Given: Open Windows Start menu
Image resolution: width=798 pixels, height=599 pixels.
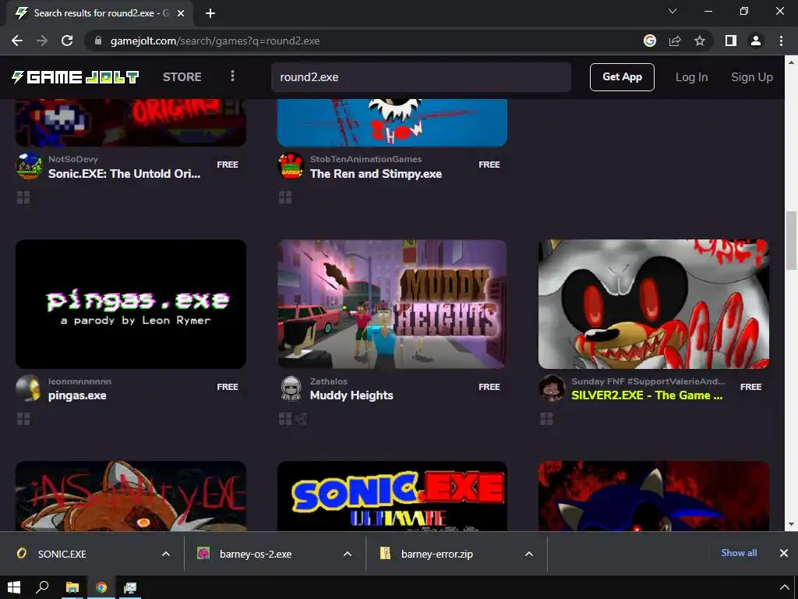Looking at the screenshot, I should point(14,587).
